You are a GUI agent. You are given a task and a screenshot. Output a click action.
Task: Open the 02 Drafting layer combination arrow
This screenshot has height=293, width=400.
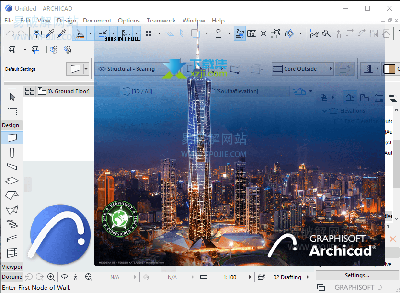coord(308,277)
